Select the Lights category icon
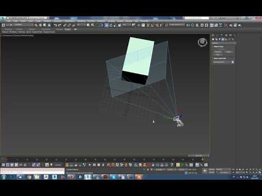The image size is (262, 196). [219, 39]
